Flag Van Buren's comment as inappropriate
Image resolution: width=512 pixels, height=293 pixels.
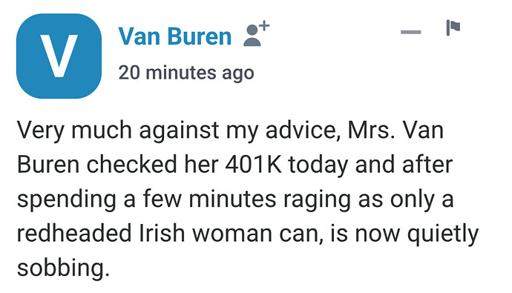pyautogui.click(x=453, y=27)
